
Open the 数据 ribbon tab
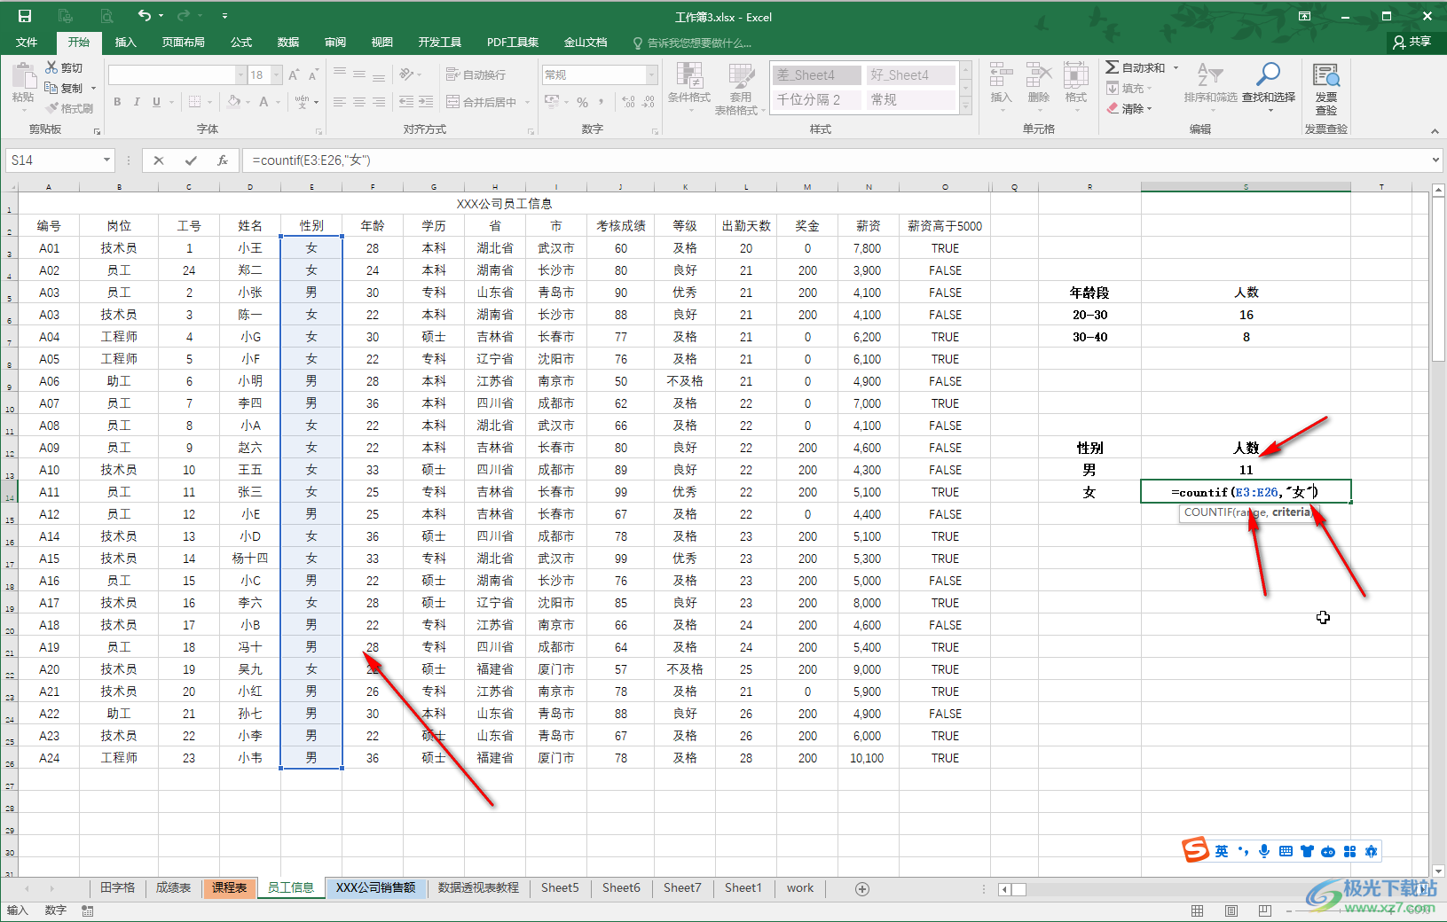[288, 42]
